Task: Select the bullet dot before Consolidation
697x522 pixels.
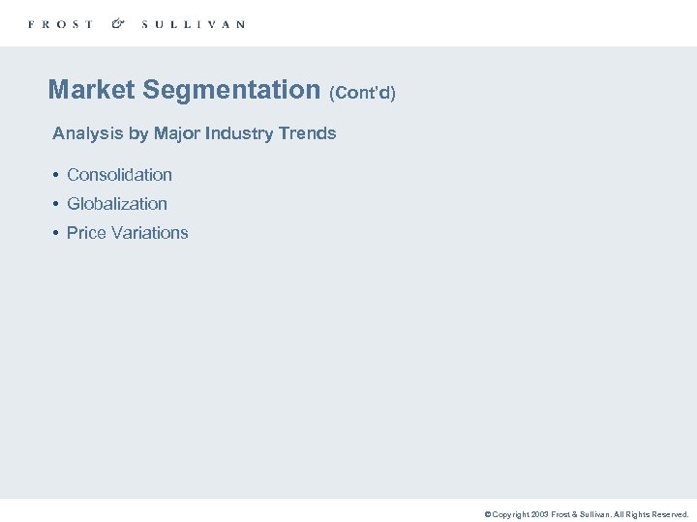Action: pyautogui.click(x=57, y=175)
